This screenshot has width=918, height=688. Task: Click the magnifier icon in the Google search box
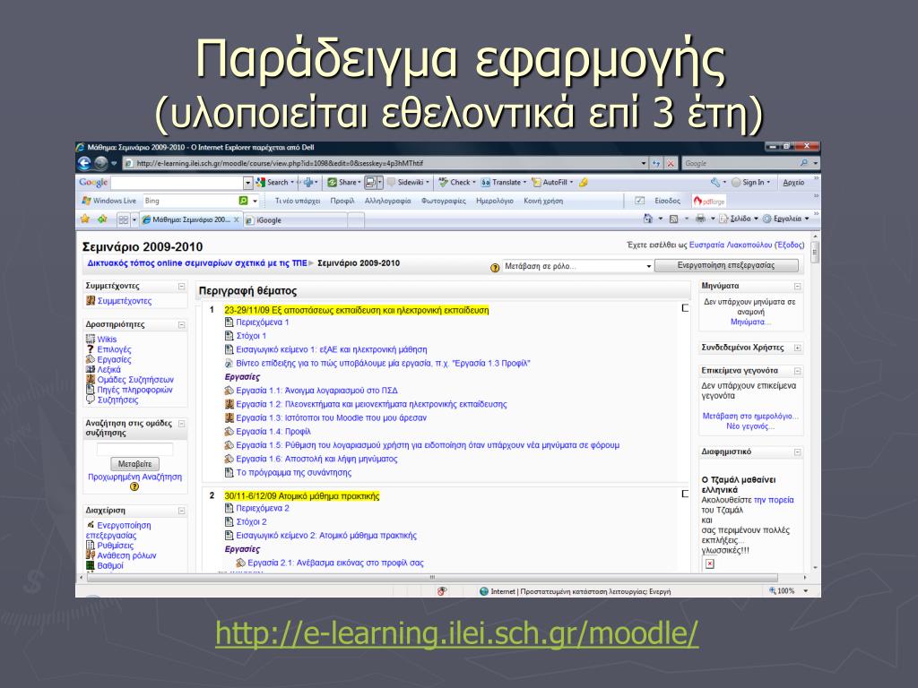click(x=804, y=163)
